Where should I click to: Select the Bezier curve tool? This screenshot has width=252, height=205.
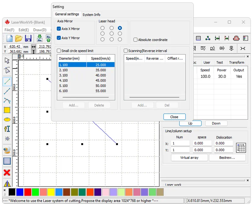tap(7, 101)
